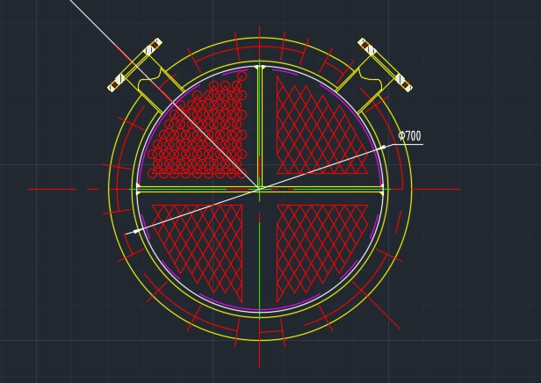Select the white diagonal line running to top-left
The height and width of the screenshot is (383, 541).
click(x=164, y=94)
